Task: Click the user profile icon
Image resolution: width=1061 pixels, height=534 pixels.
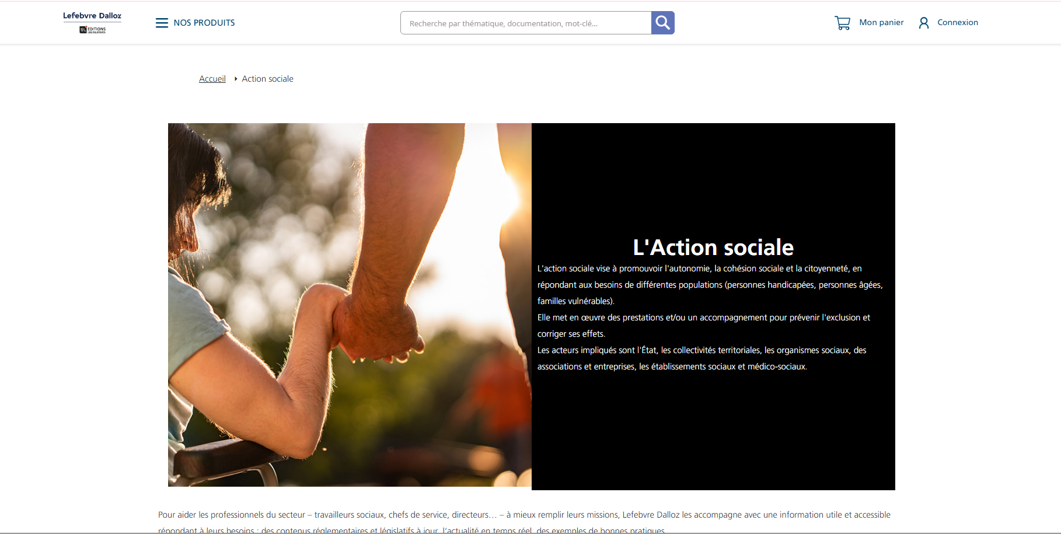Action: click(924, 23)
